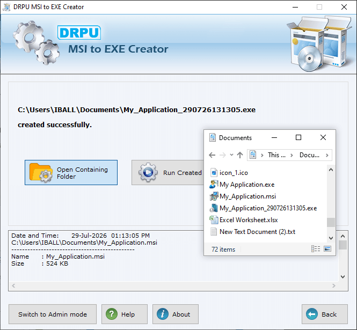Click 'This ...' breadcrumb in address bar
This screenshot has height=330, width=357.
click(276, 155)
